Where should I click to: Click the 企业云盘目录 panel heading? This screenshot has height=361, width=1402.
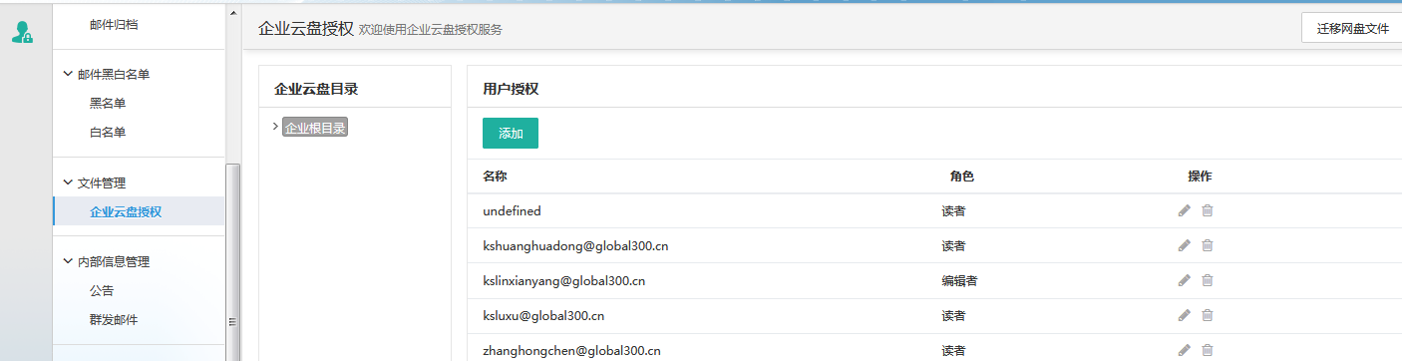(316, 89)
